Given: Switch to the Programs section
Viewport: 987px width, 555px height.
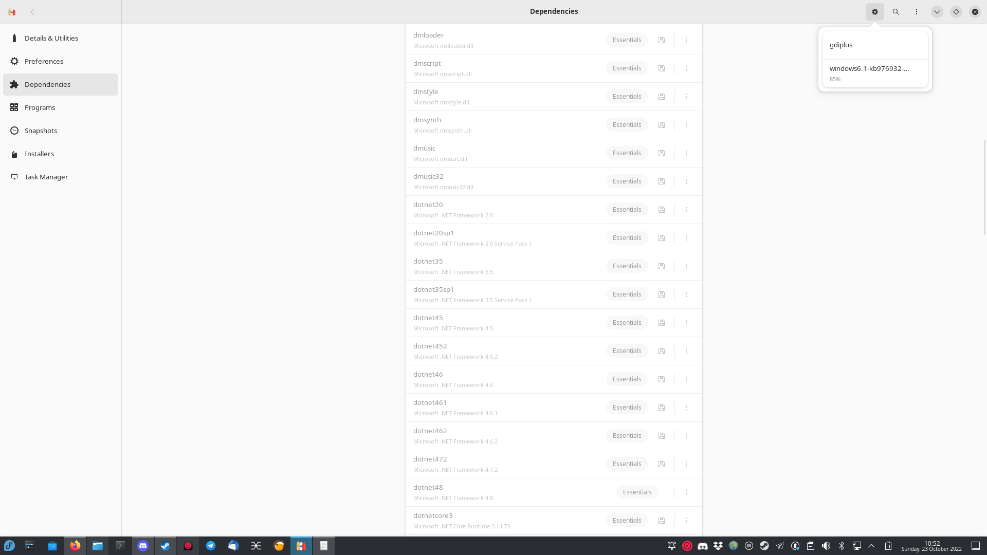Looking at the screenshot, I should [x=40, y=107].
